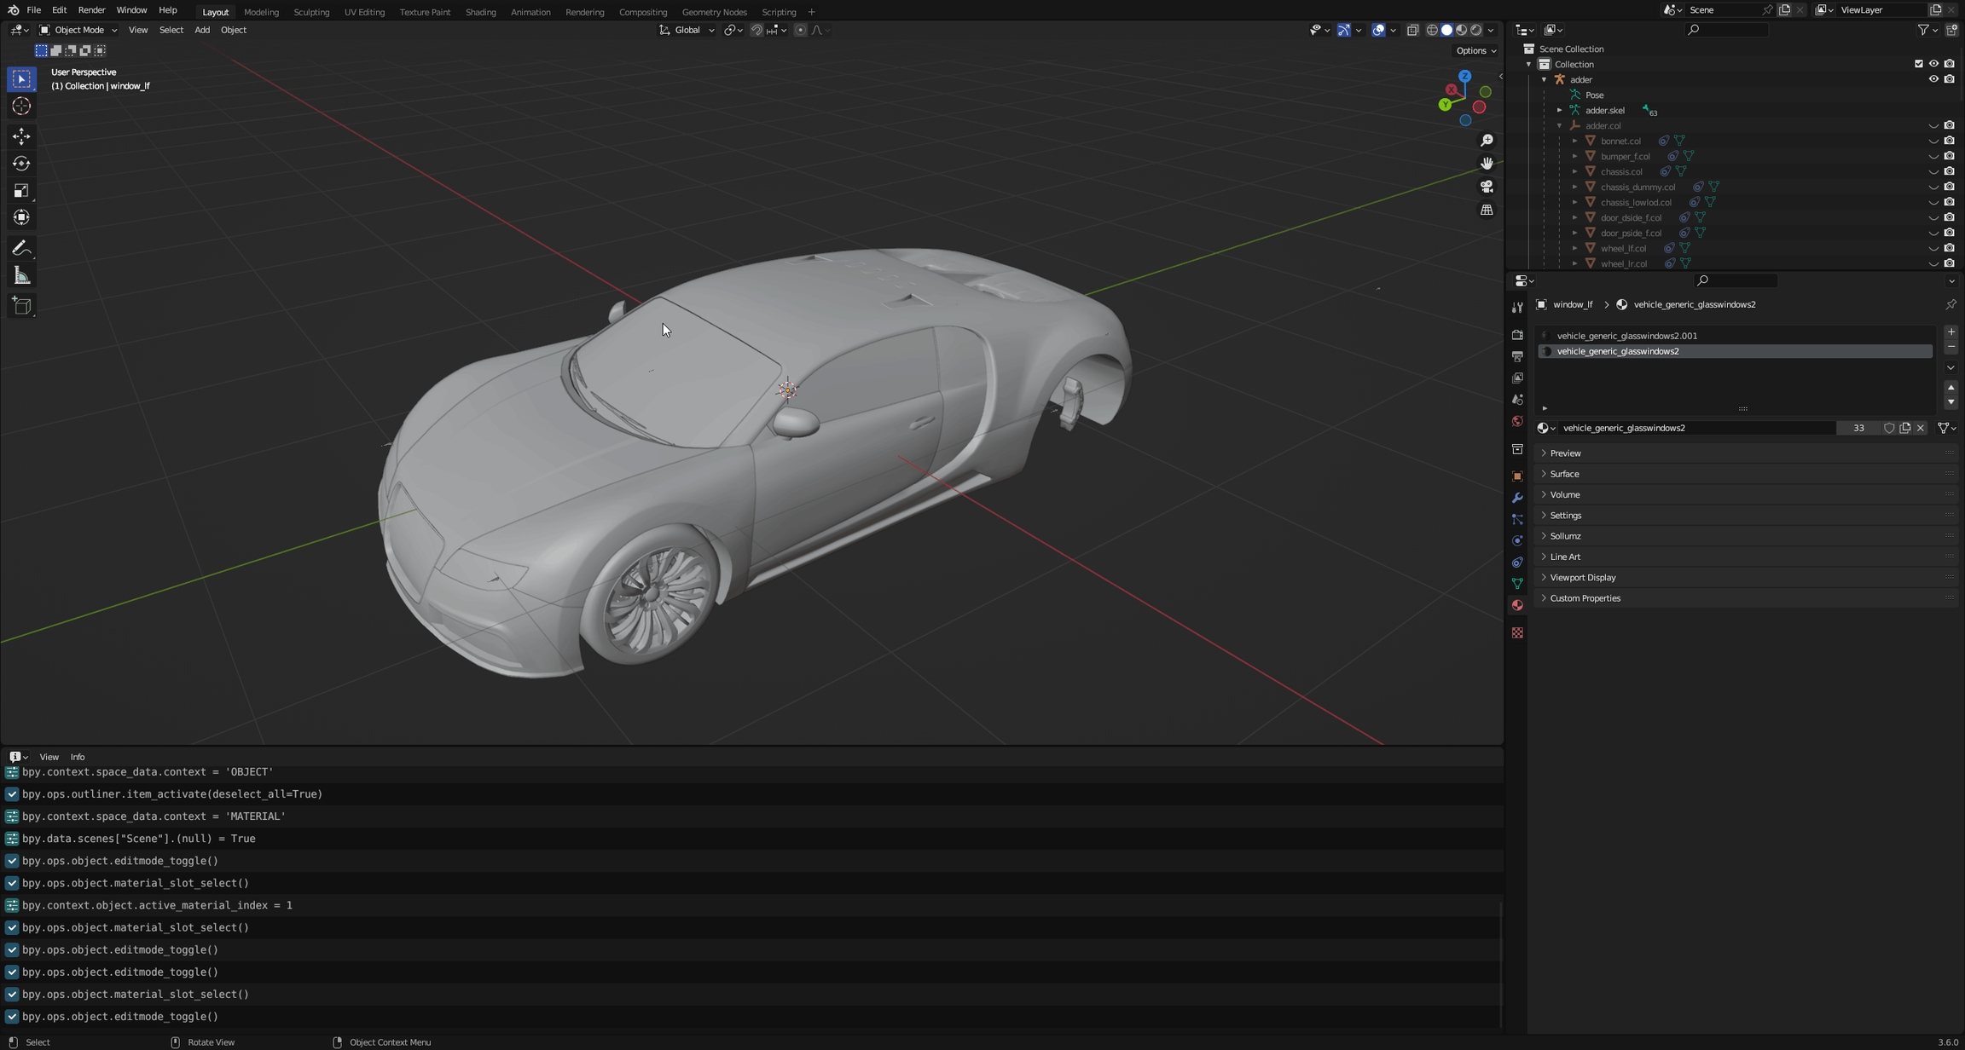This screenshot has height=1050, width=1965.
Task: Select the Cursor tool in the toolbar
Action: click(x=21, y=107)
